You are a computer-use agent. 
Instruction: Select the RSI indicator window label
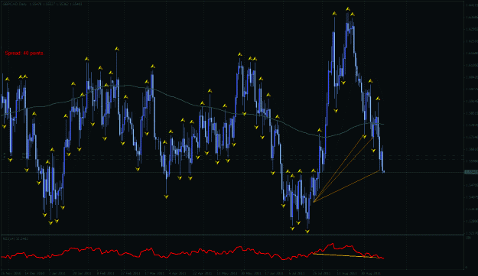(15, 239)
